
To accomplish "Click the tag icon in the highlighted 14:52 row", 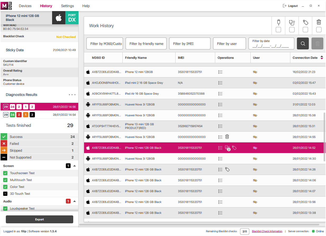I will [234, 148].
